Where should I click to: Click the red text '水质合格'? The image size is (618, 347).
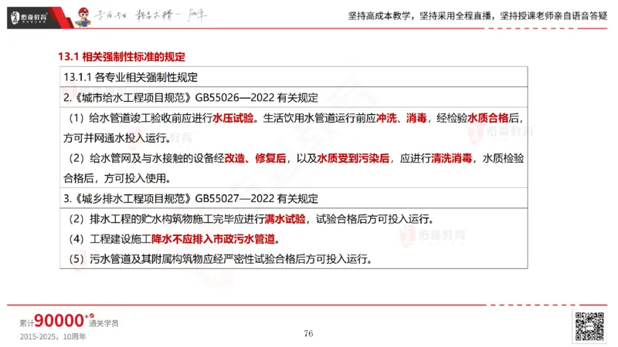[x=488, y=118]
